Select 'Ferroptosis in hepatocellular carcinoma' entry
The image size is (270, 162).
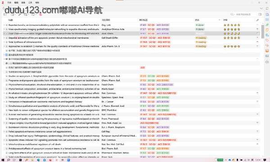pos(45,102)
